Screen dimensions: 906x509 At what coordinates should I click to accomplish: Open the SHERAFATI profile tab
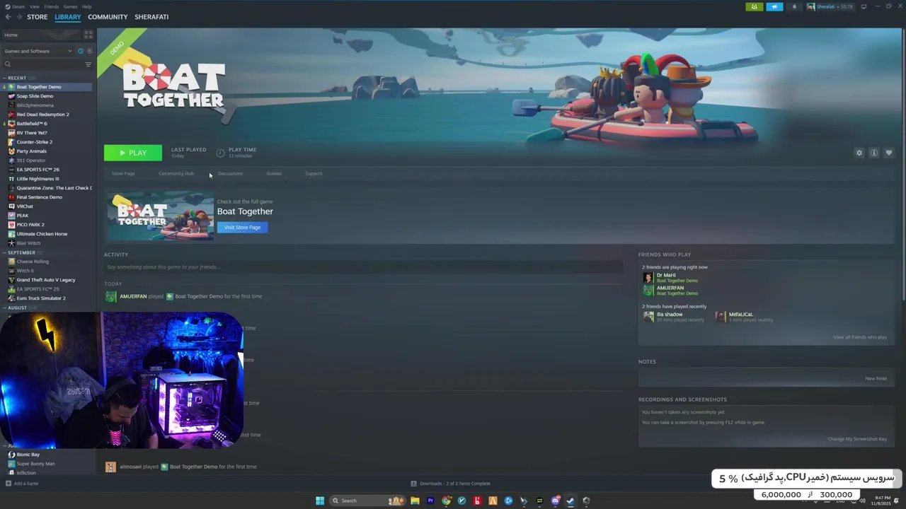point(151,17)
